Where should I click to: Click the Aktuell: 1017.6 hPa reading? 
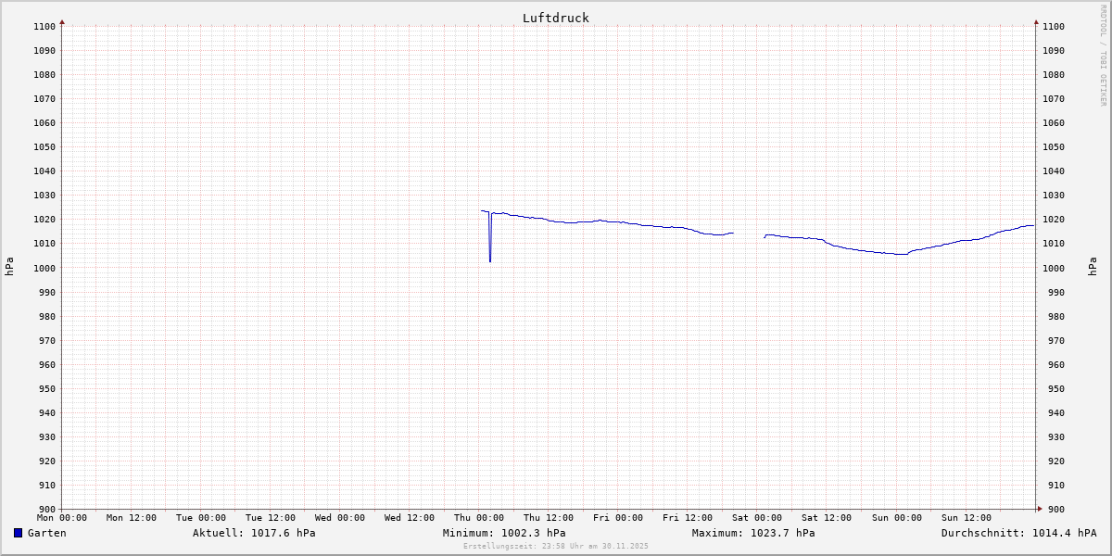254,533
